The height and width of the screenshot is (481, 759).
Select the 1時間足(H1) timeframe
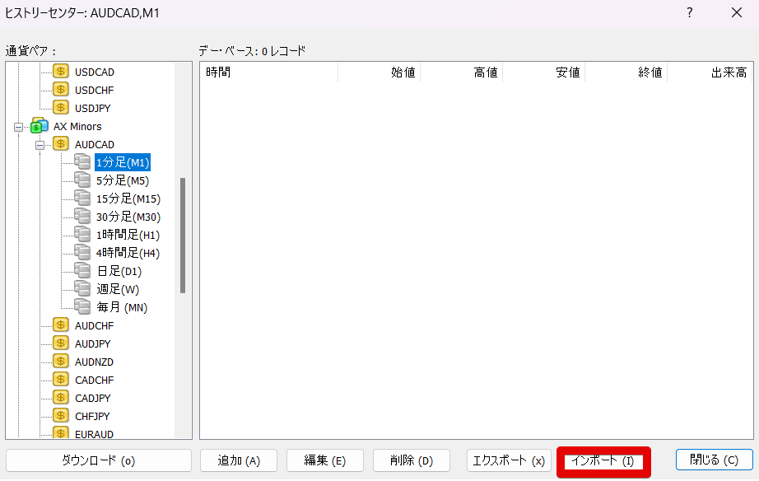(128, 235)
